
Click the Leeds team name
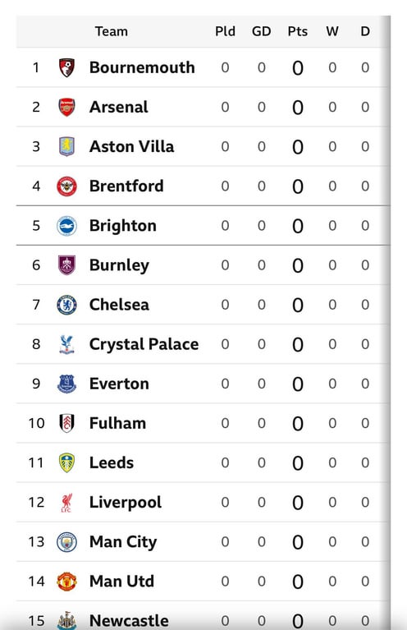click(x=111, y=462)
